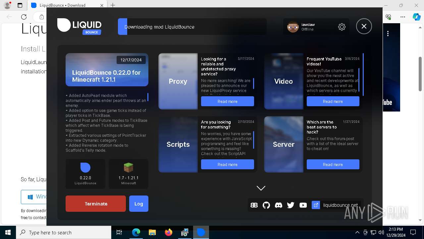This screenshot has width=424, height=239.
Task: Click the Video news thumbnail
Action: (284, 81)
